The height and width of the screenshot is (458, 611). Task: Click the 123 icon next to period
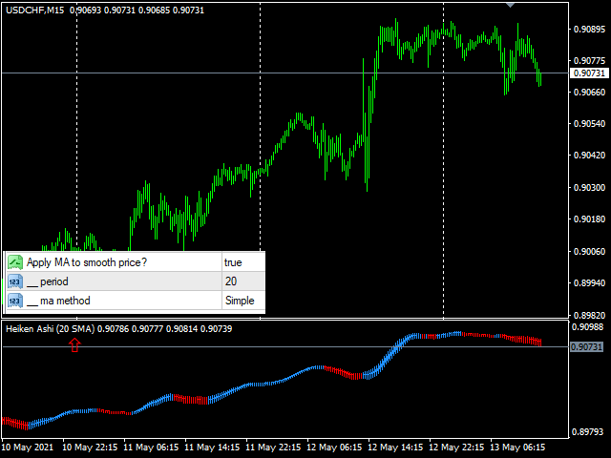click(14, 281)
